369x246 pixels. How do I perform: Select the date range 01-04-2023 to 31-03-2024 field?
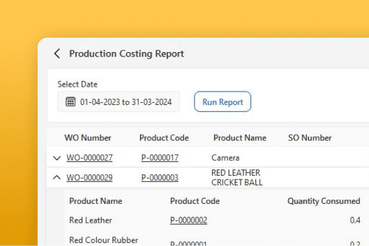tap(119, 102)
